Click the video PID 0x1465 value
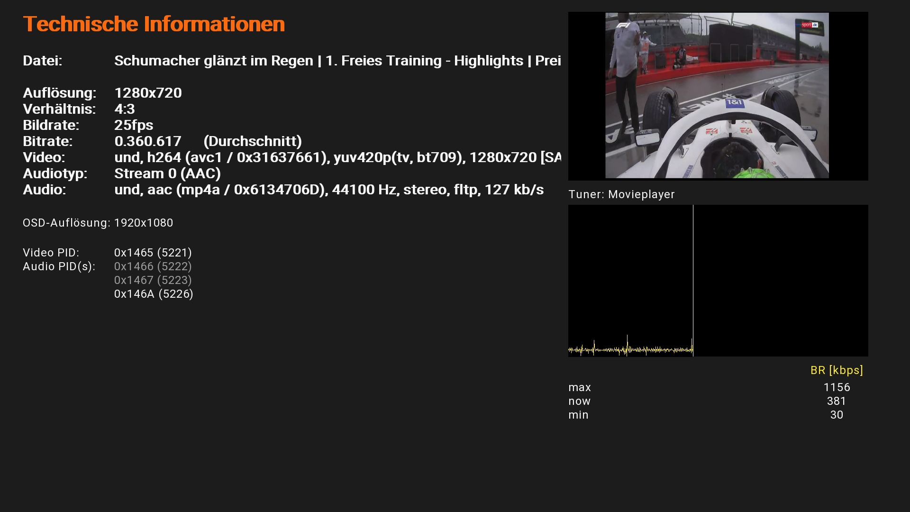The height and width of the screenshot is (512, 910). tap(153, 253)
